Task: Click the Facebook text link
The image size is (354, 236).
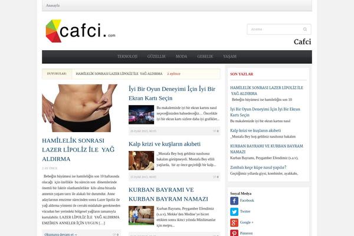Action: tap(247, 201)
